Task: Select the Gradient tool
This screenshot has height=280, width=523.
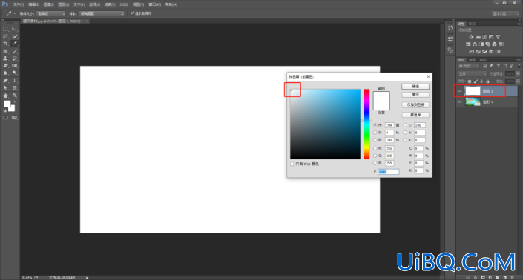Action: pos(15,66)
